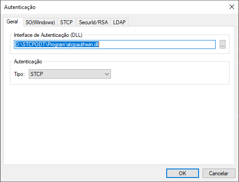Click the empty tab strip right of LDAP

pos(181,22)
